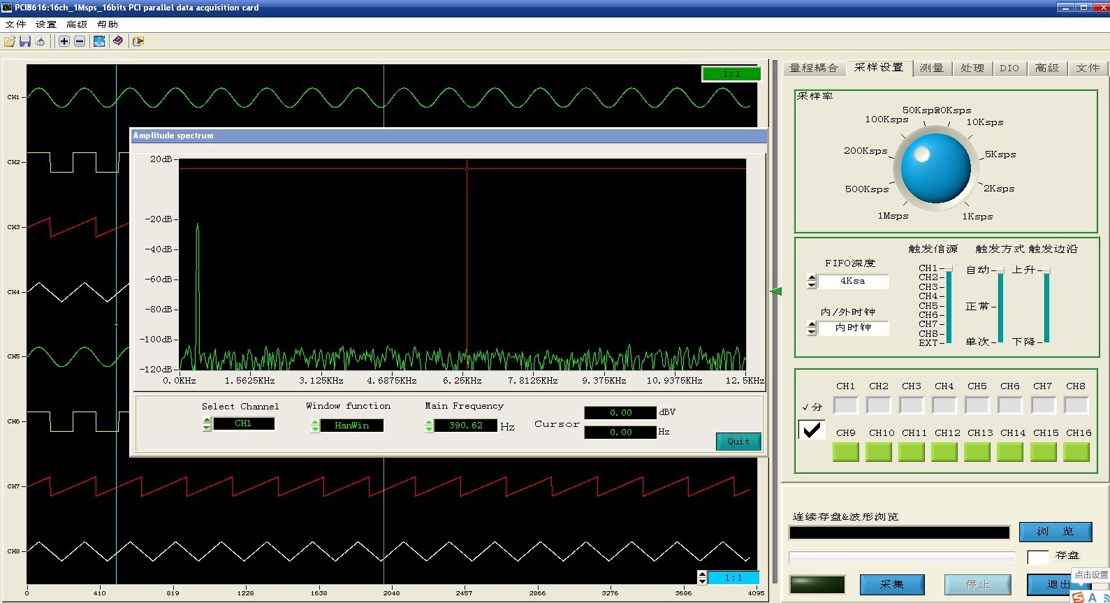Click the blue sampling rate knob

click(x=935, y=168)
